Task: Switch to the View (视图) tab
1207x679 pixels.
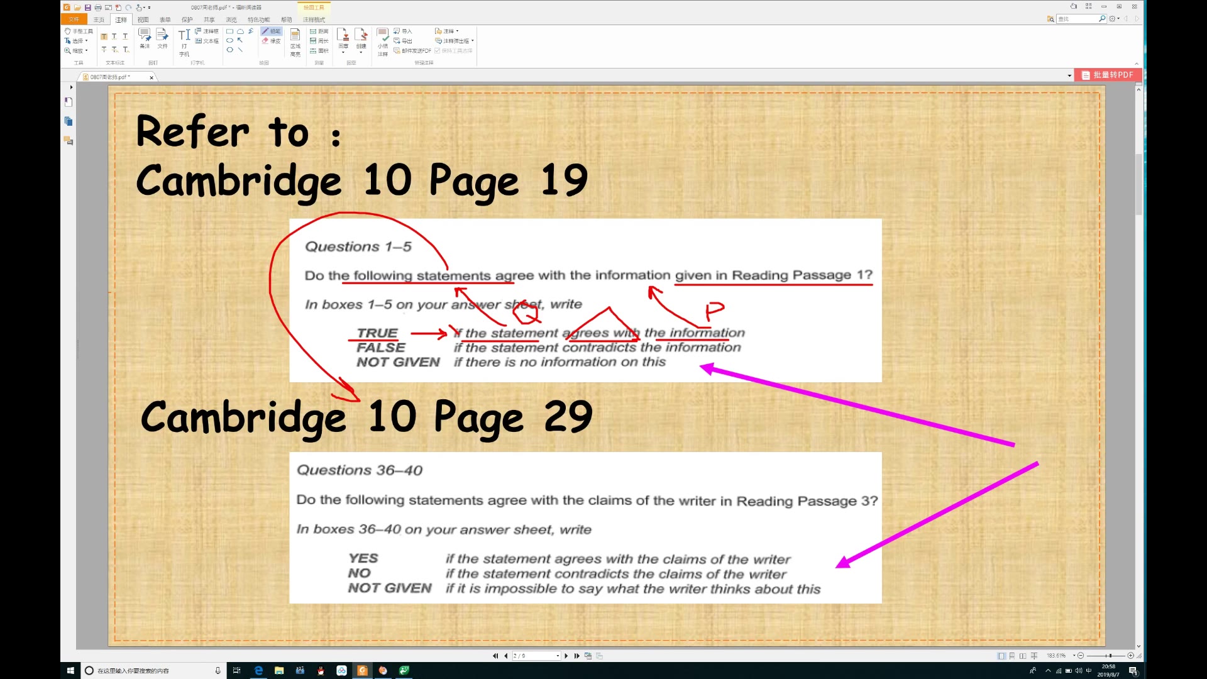Action: point(143,19)
